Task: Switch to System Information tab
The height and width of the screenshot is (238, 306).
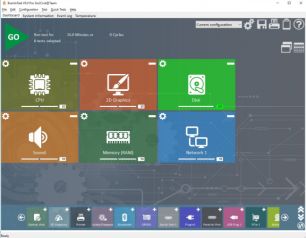Action: tap(38, 16)
